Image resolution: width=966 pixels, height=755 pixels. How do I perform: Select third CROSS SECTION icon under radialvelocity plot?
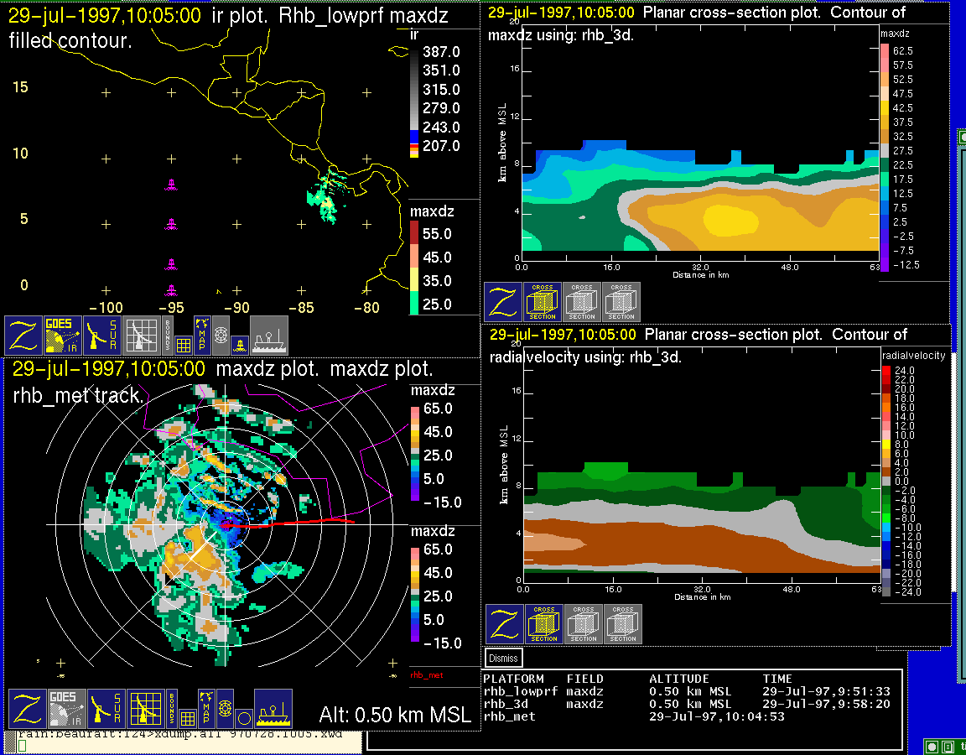[x=623, y=624]
